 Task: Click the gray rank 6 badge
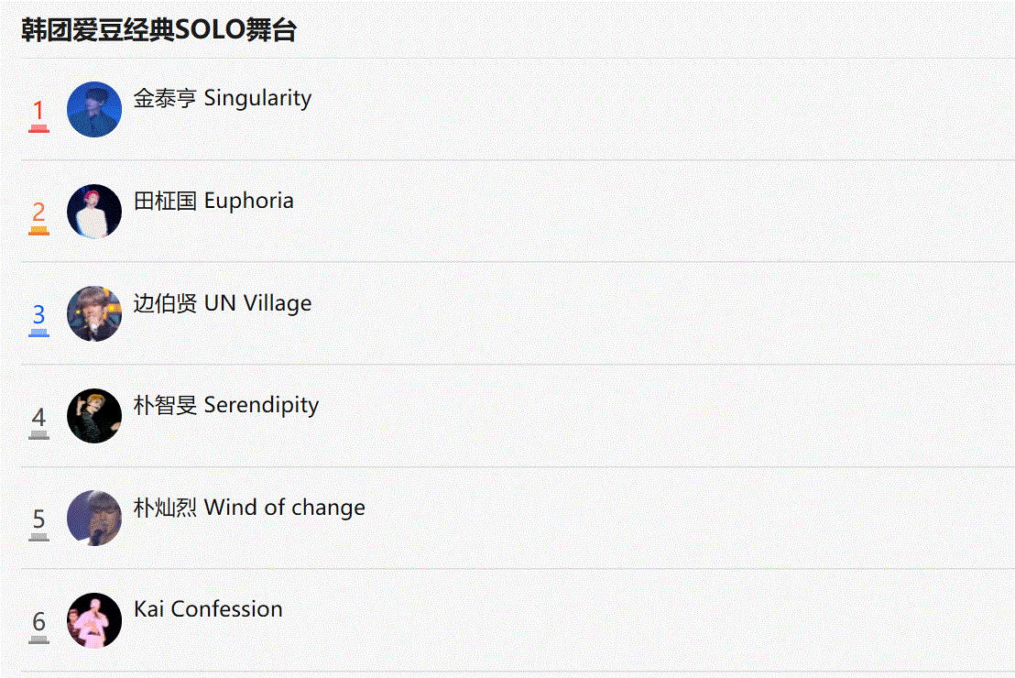[x=38, y=627]
